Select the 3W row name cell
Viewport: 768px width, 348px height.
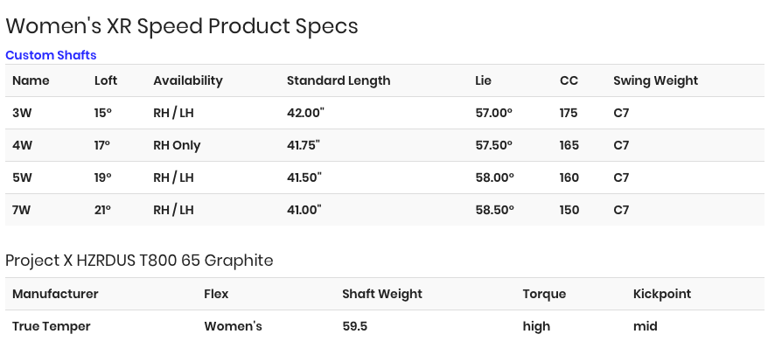(22, 113)
